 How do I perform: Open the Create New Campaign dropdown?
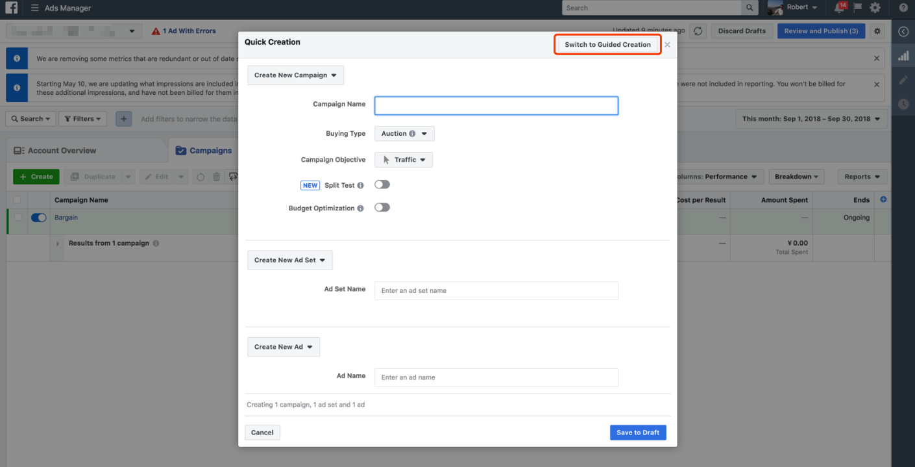(295, 75)
